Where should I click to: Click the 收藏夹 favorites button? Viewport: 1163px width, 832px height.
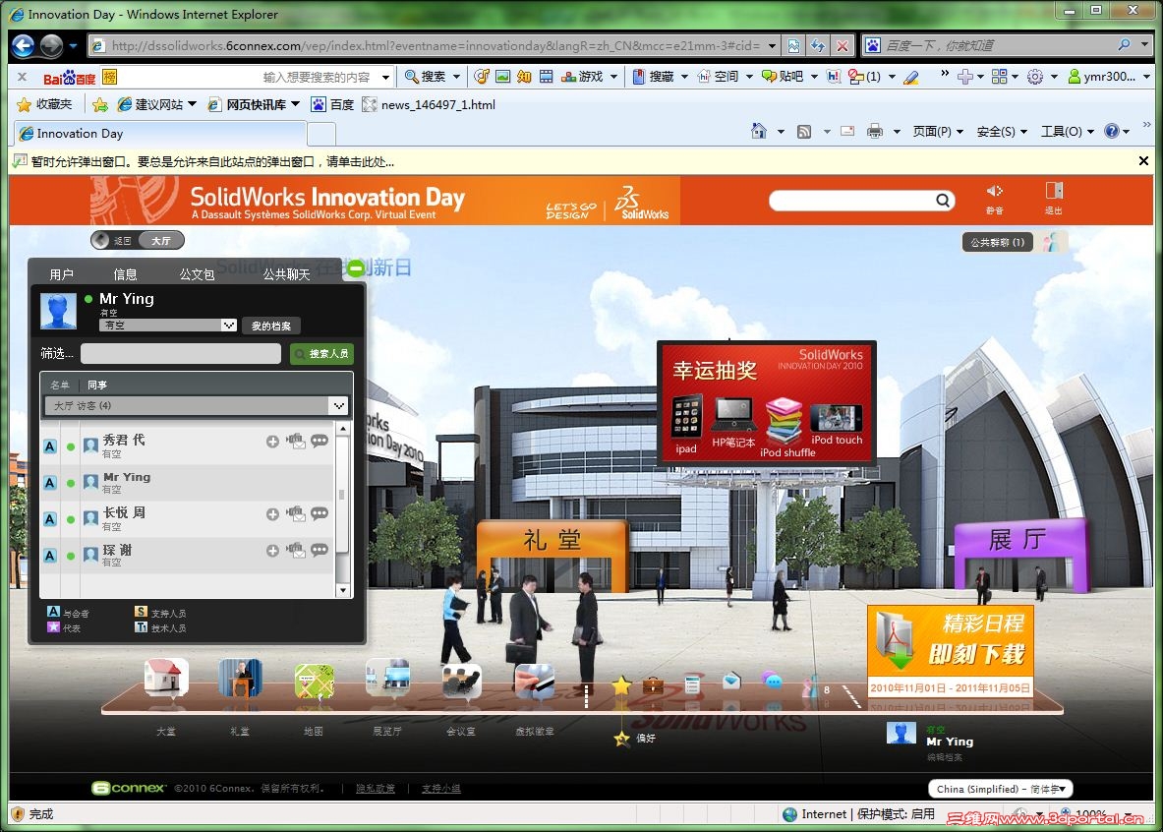[x=44, y=104]
